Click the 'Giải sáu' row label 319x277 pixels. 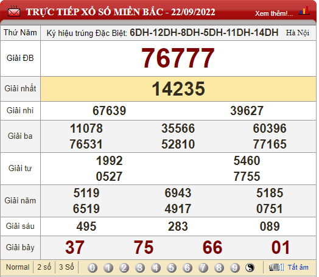click(x=20, y=226)
